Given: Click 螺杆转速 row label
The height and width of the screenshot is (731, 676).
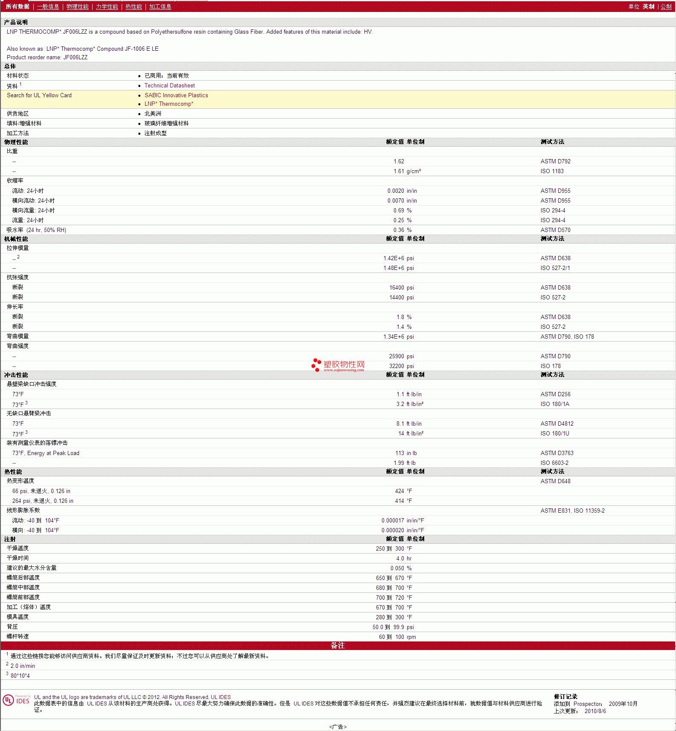Looking at the screenshot, I should [x=17, y=636].
